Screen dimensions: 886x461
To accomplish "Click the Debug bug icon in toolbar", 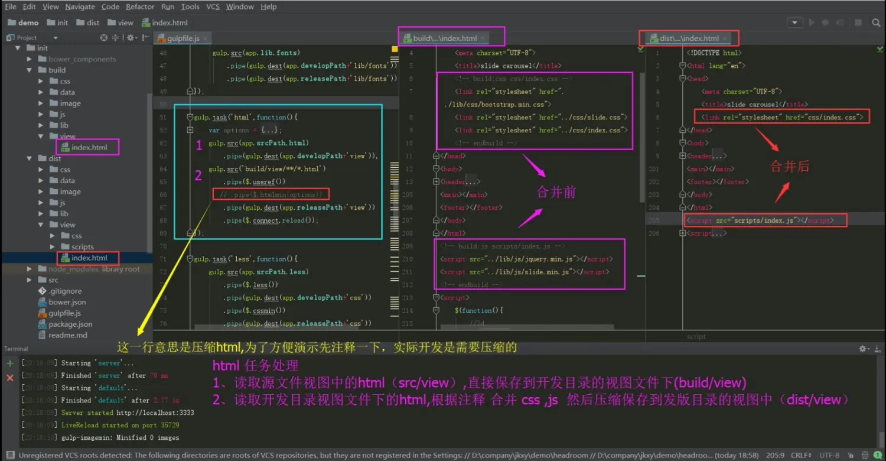I will pyautogui.click(x=825, y=22).
